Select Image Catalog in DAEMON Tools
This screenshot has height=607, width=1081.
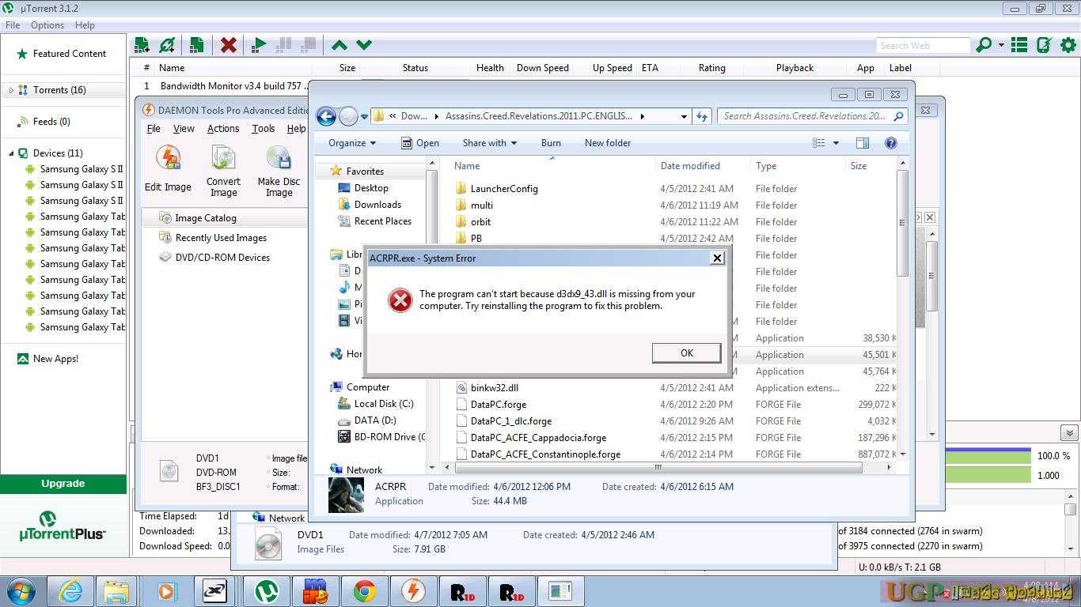[x=197, y=218]
